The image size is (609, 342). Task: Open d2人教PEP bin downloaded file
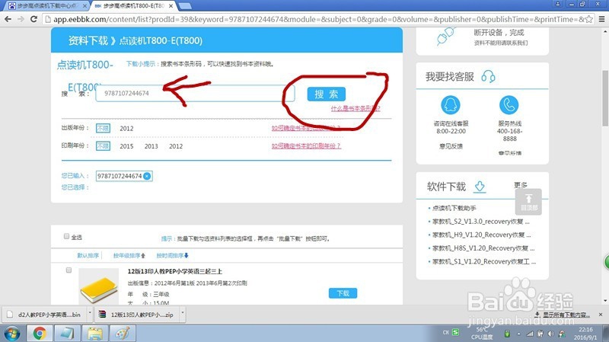(45, 314)
